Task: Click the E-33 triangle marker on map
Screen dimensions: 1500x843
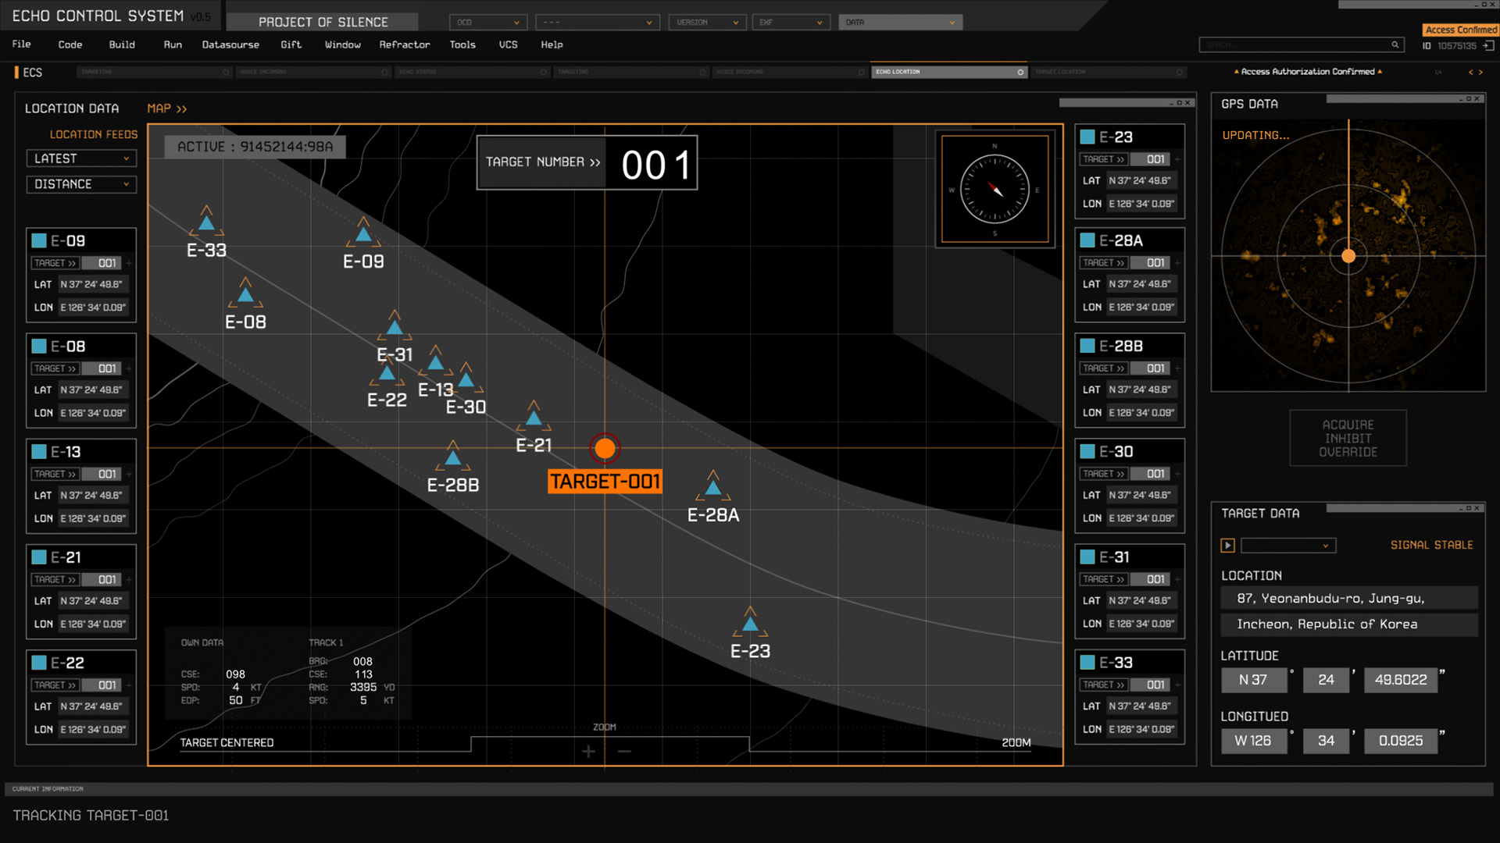Action: tap(206, 223)
